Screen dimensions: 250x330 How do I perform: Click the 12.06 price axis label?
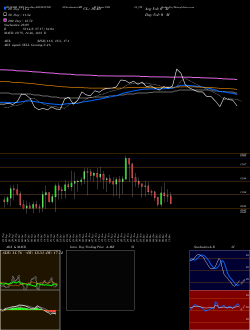pyautogui.click(x=243, y=178)
